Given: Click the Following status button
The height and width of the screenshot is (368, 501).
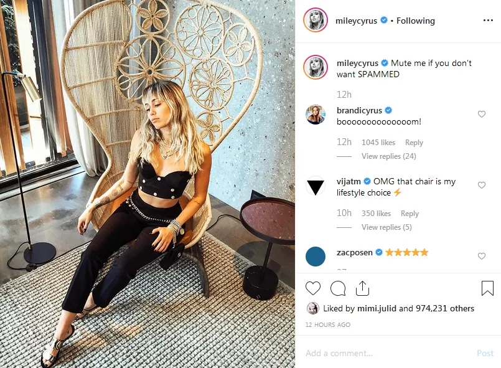Looking at the screenshot, I should point(415,21).
